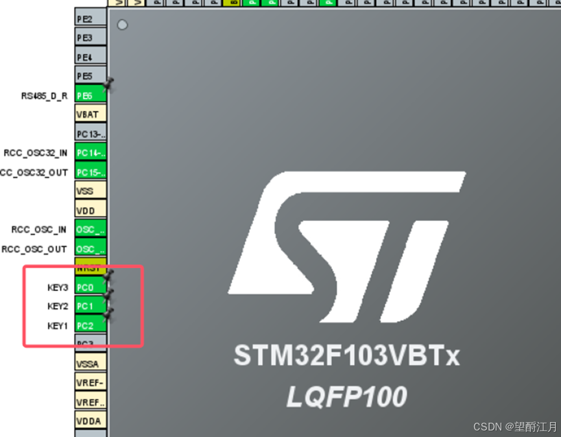Viewport: 561px width, 437px height.
Task: Click the LQFP100 package text
Action: 347,397
